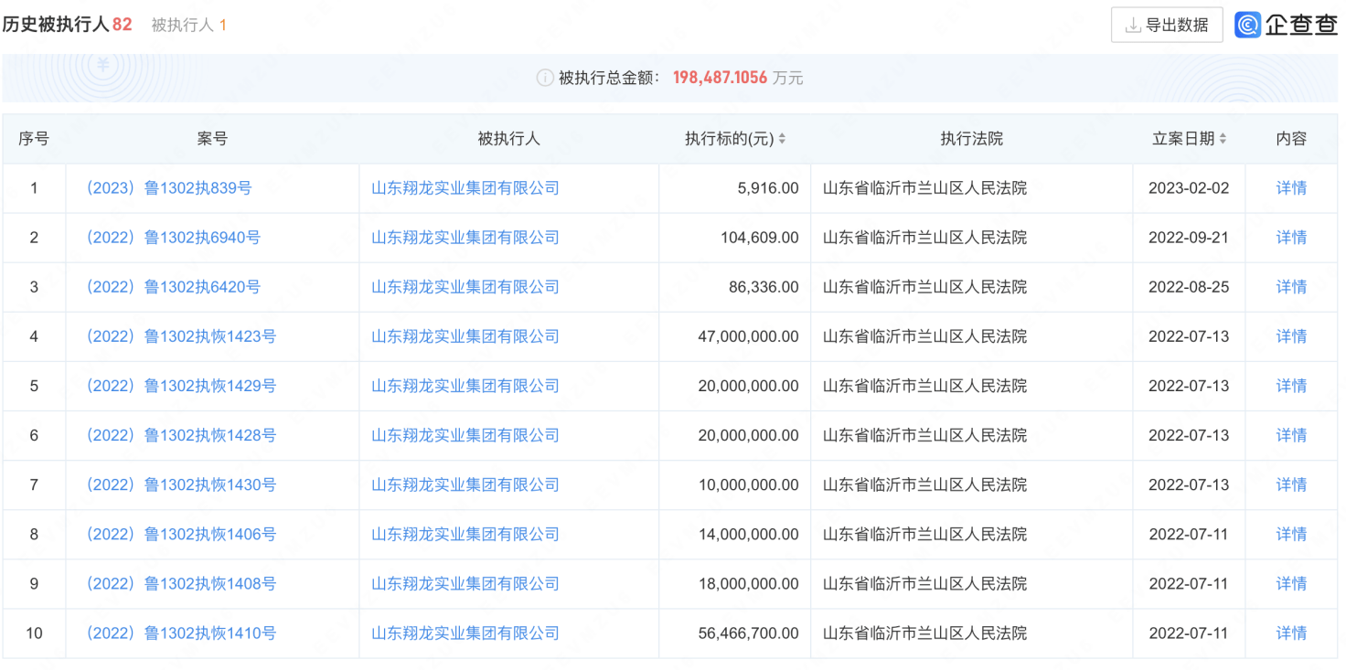This screenshot has width=1346, height=670.
Task: Open 山东翔龙实业集团有限公司 link in row 4
Action: coord(465,336)
